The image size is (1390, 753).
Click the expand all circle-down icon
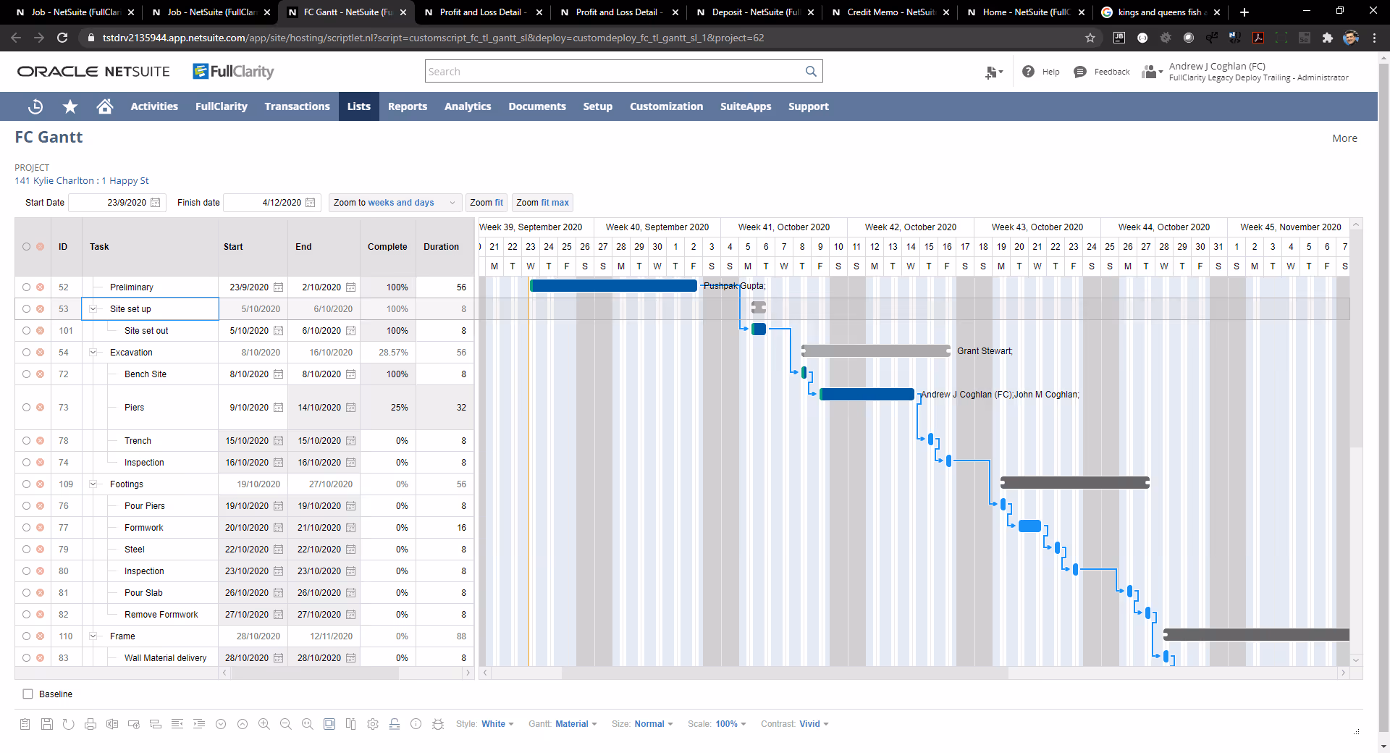coord(221,724)
